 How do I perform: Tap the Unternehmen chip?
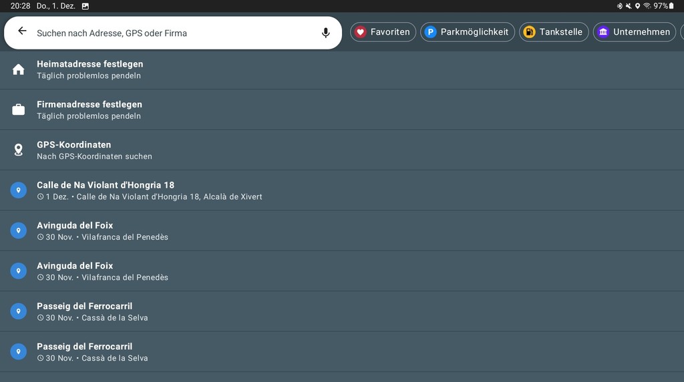635,32
